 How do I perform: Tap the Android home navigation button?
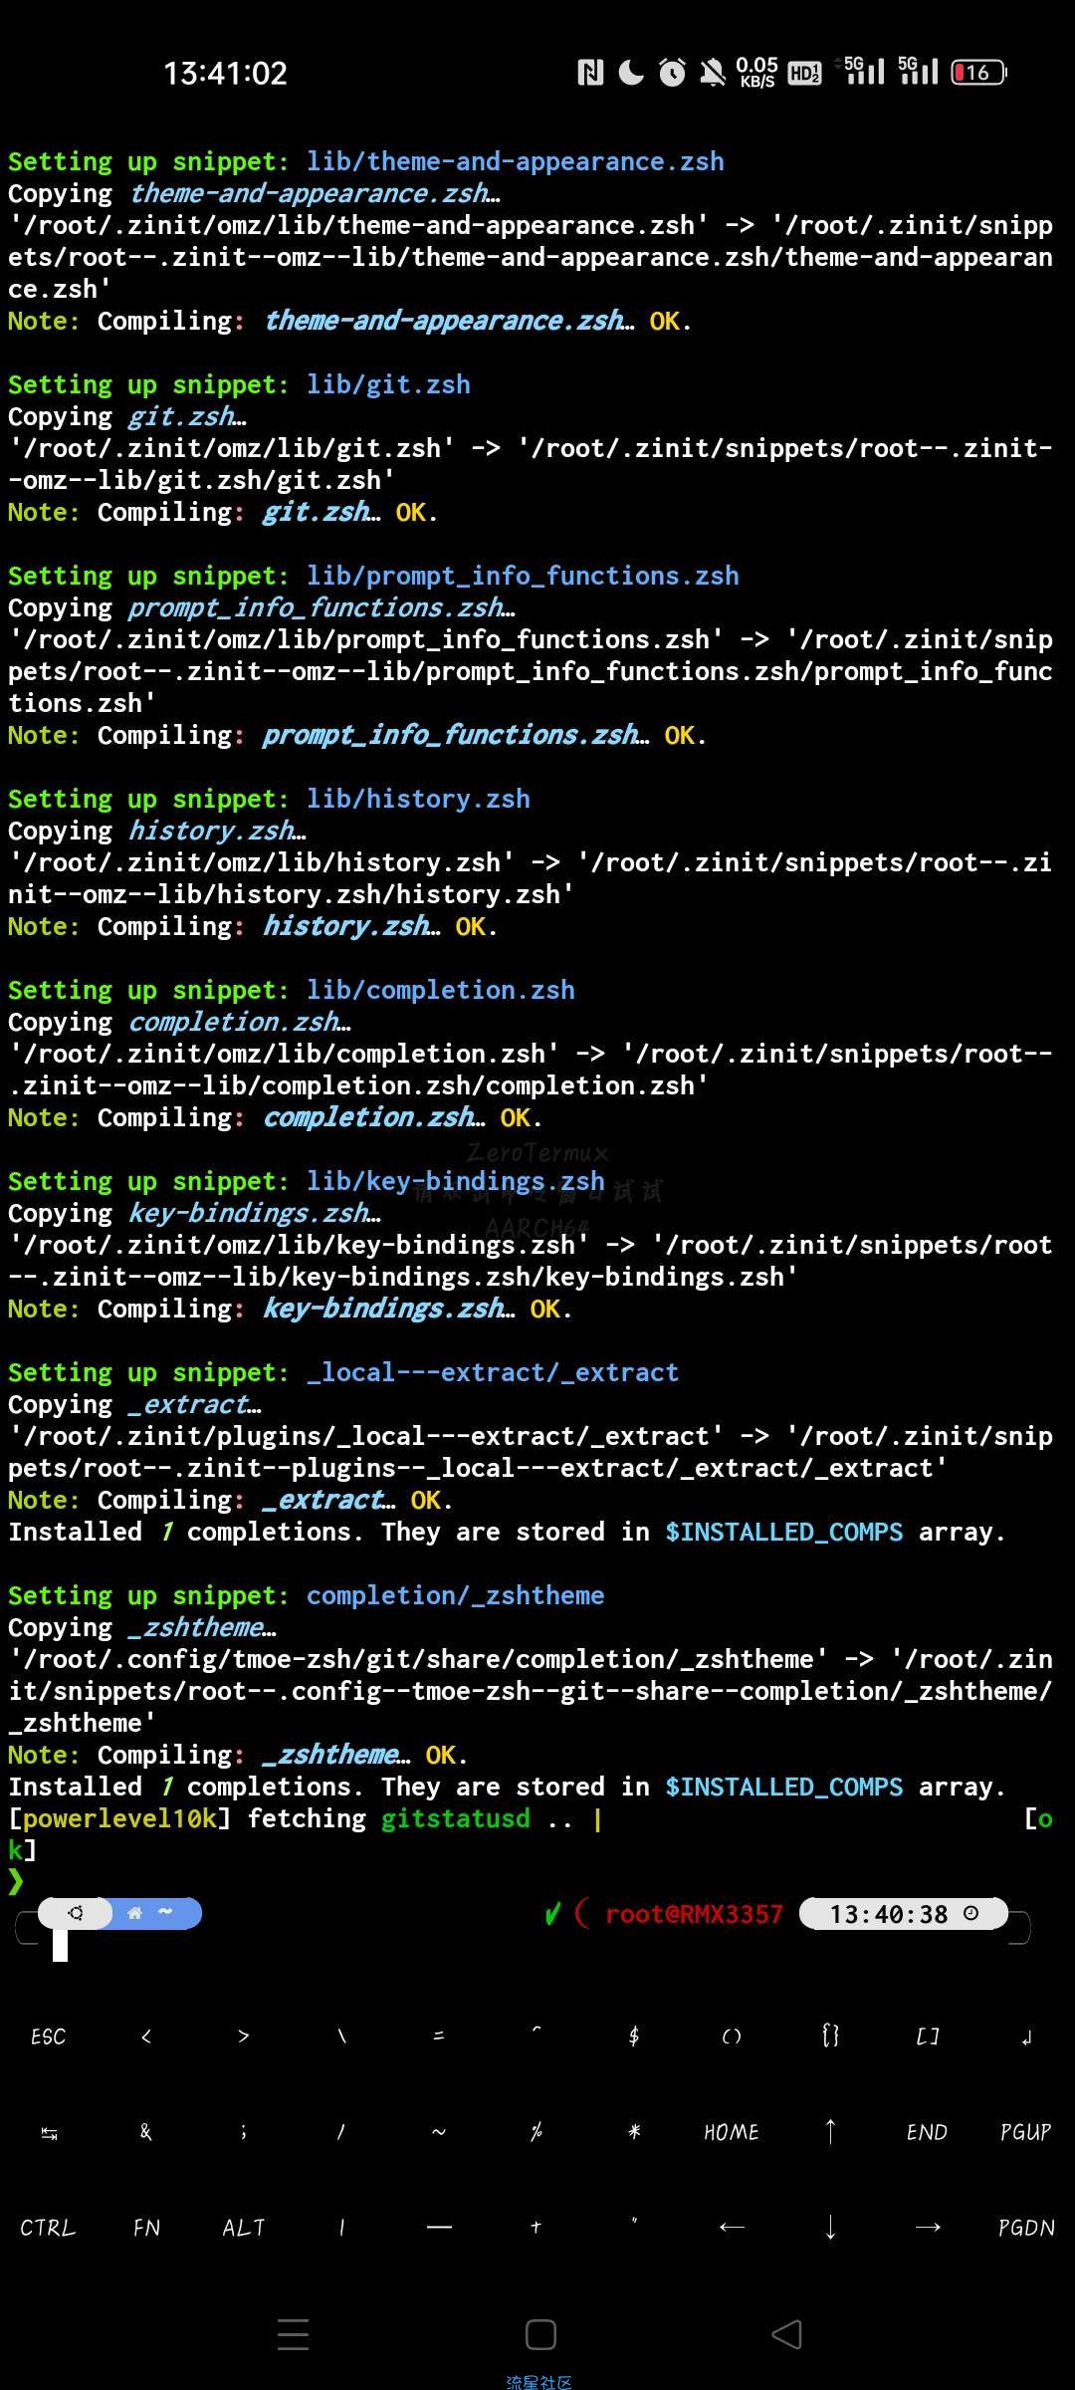tap(540, 2334)
